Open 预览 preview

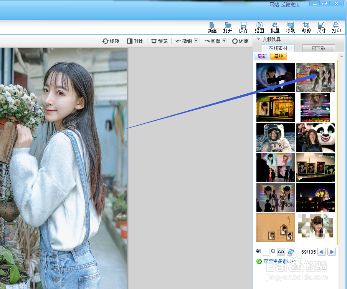(x=159, y=41)
